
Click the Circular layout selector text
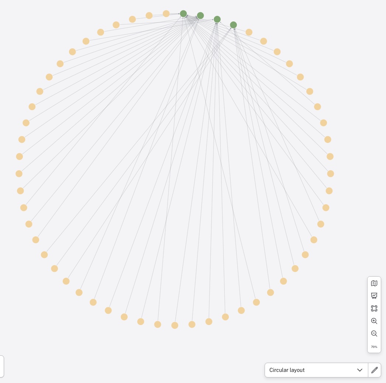pyautogui.click(x=287, y=370)
